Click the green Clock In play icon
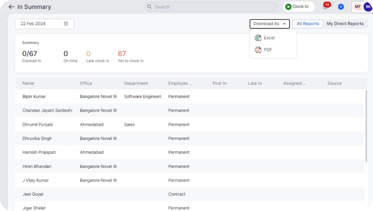 coord(288,7)
